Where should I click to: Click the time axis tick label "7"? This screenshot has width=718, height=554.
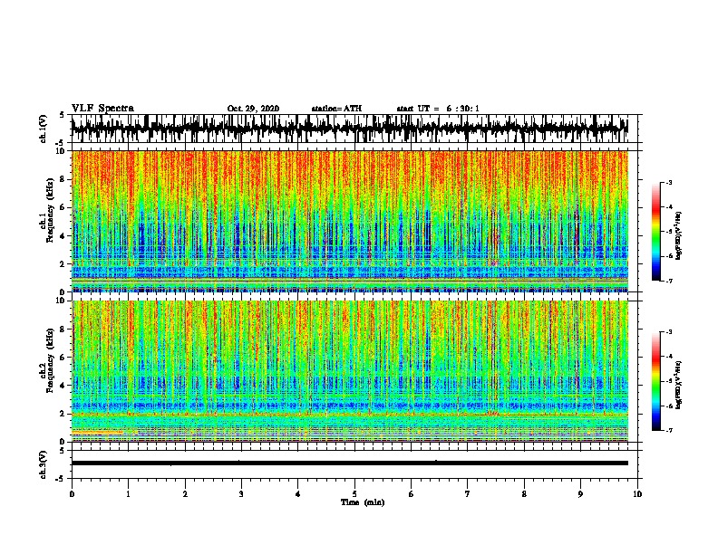coord(468,494)
